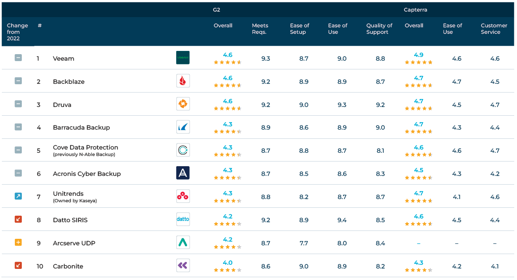Click the G2 "Overall" column header
This screenshot has height=280, width=517.
(x=223, y=25)
